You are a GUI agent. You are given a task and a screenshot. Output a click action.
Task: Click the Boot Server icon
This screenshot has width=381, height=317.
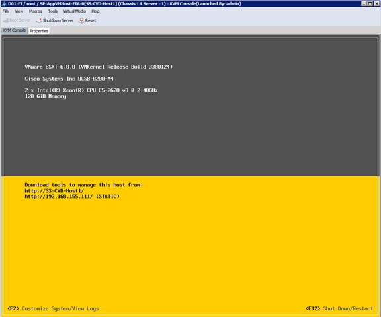tap(5, 20)
